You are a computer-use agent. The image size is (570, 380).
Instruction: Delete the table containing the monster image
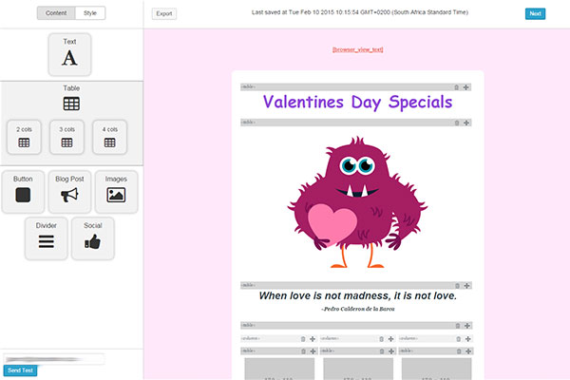[457, 123]
